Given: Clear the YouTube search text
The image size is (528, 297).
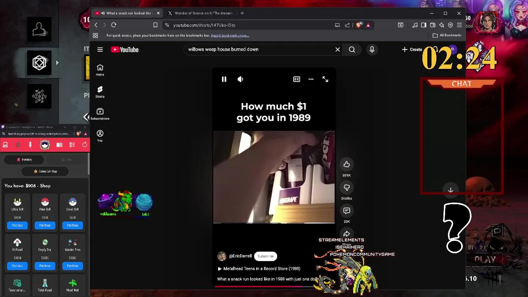Looking at the screenshot, I should 337,49.
